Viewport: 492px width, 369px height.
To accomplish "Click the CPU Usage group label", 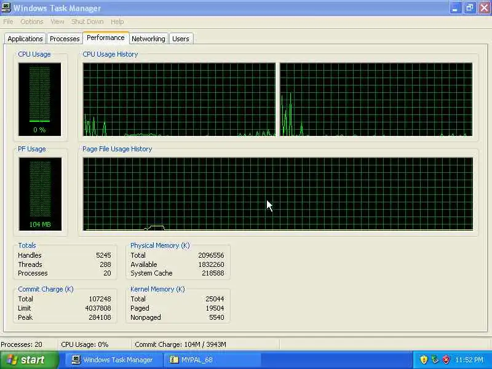I will point(34,54).
